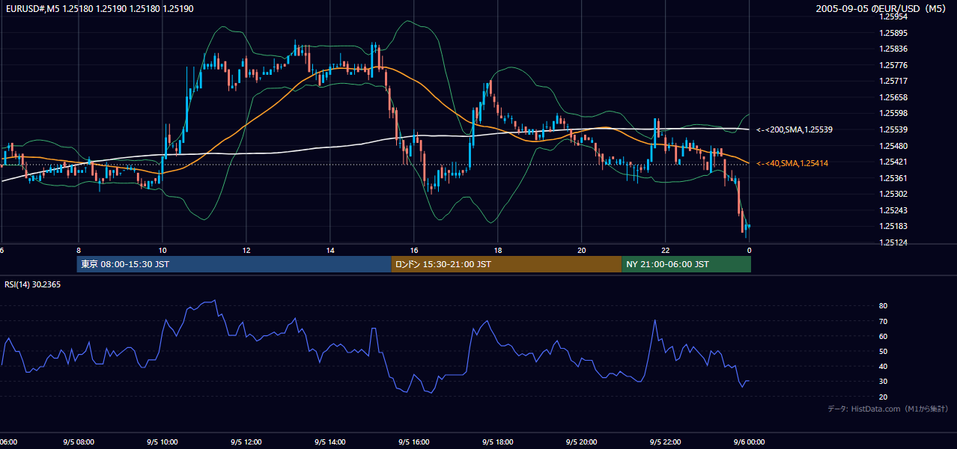Click price axis level 1.25361
This screenshot has width=957, height=449.
[893, 178]
